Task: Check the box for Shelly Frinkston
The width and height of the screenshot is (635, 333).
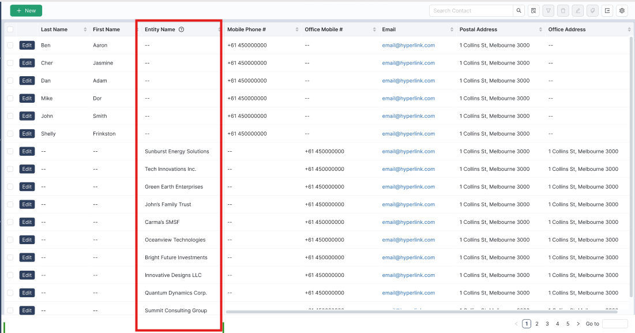Action: click(x=10, y=134)
